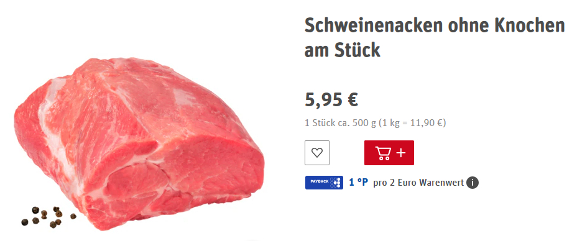The width and height of the screenshot is (572, 241).
Task: Open the pork neck product image
Action: 139,143
